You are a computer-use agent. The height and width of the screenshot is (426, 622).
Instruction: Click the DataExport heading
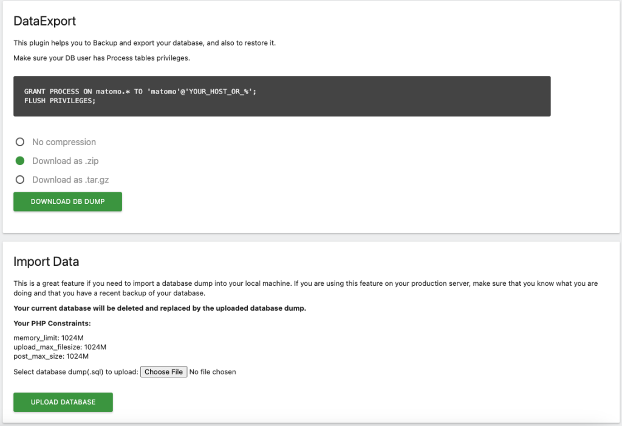pyautogui.click(x=44, y=21)
